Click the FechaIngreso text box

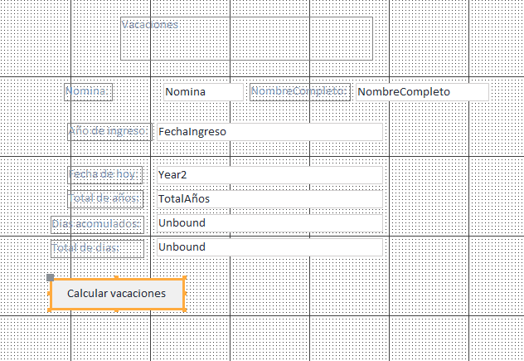(x=269, y=132)
